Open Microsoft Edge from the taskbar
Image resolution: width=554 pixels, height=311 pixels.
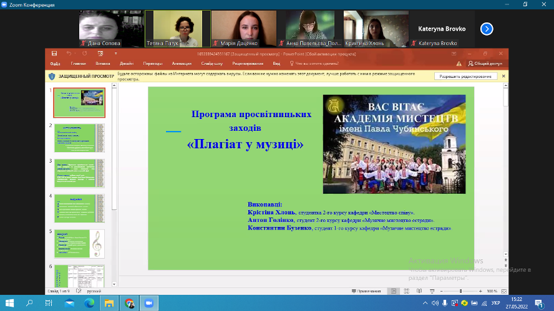(x=89, y=303)
